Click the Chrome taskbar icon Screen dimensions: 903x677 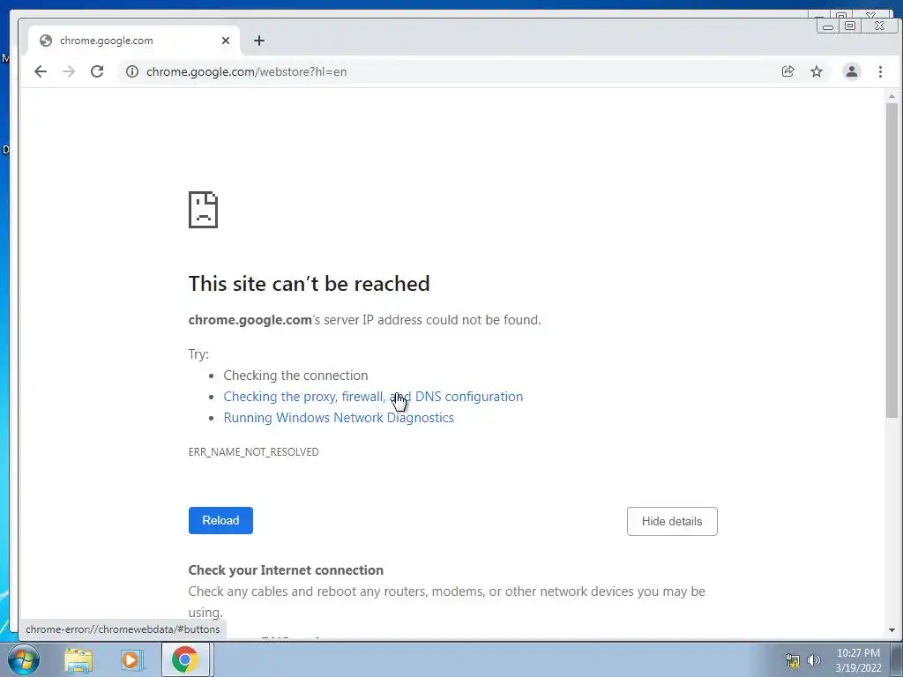pos(185,659)
